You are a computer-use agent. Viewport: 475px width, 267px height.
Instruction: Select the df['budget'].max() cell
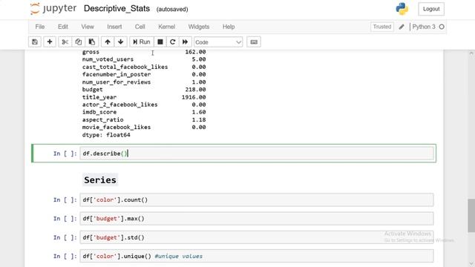(257, 219)
